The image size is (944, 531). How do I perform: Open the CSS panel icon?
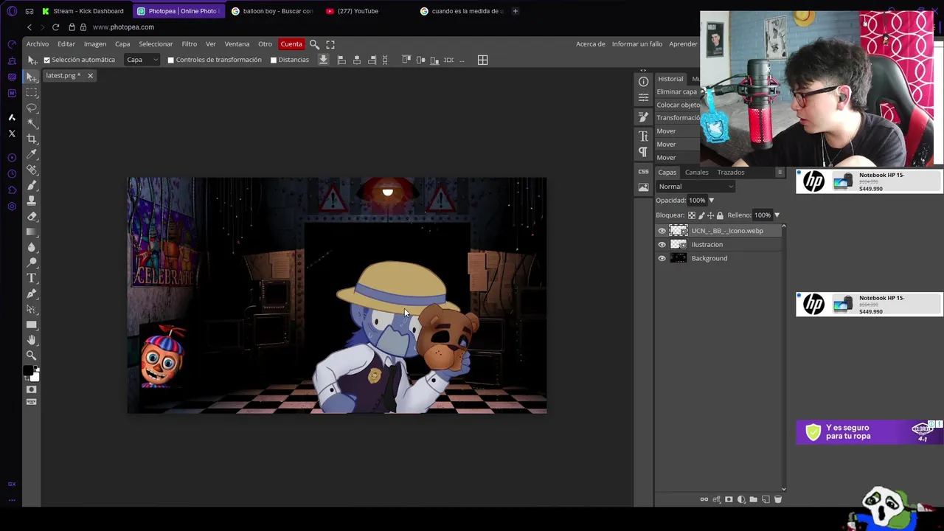[x=643, y=171]
